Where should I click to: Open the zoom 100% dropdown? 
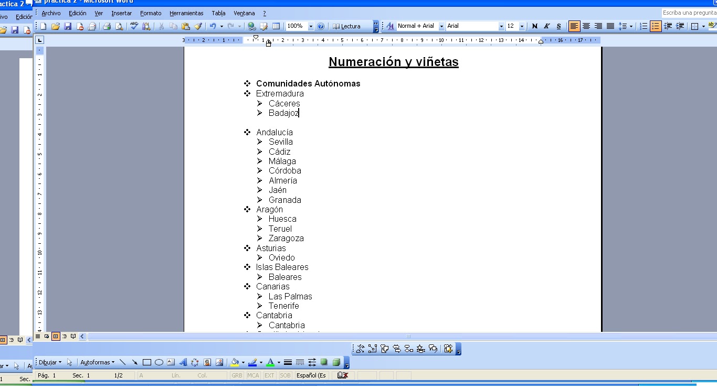pyautogui.click(x=311, y=26)
